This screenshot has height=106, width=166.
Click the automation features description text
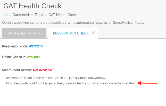click(x=73, y=22)
